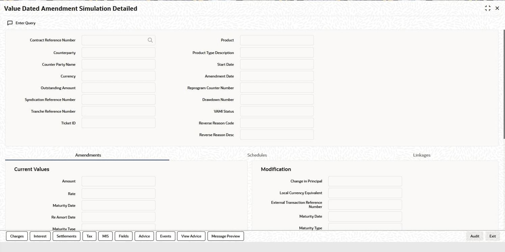The image size is (505, 252).
Task: Focus the Currency input field
Action: (x=119, y=76)
